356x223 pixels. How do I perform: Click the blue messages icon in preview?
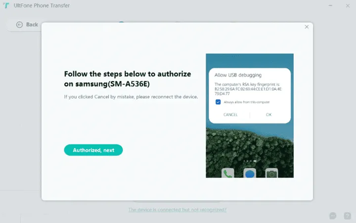click(250, 173)
